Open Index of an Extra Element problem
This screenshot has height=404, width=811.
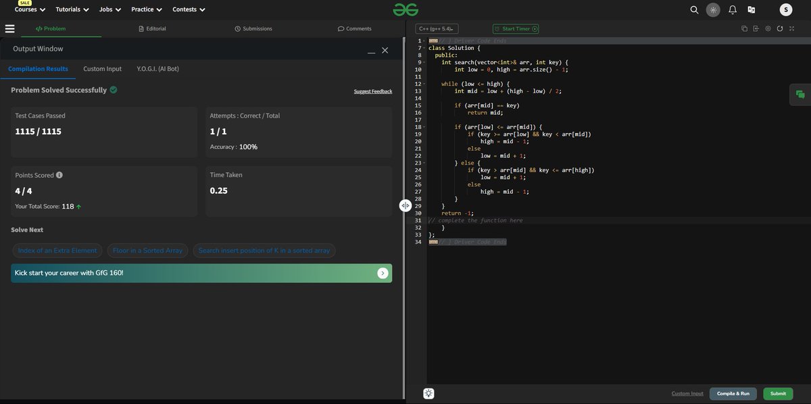(57, 251)
